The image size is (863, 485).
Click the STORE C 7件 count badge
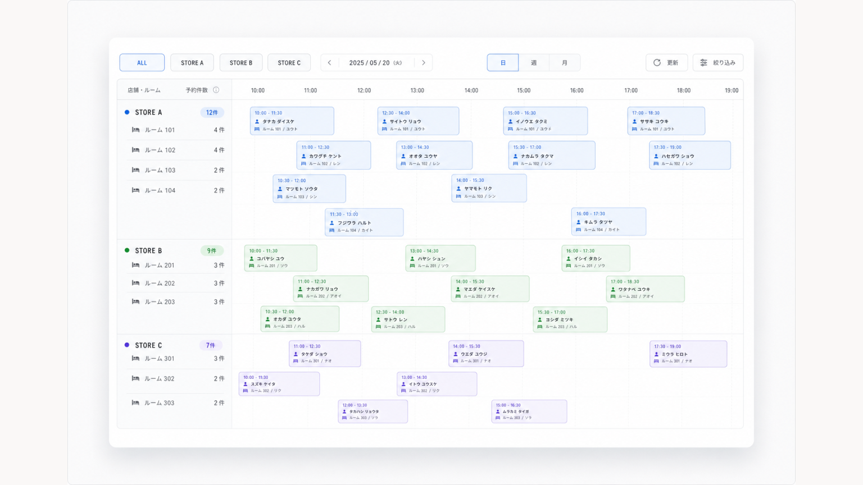coord(211,345)
